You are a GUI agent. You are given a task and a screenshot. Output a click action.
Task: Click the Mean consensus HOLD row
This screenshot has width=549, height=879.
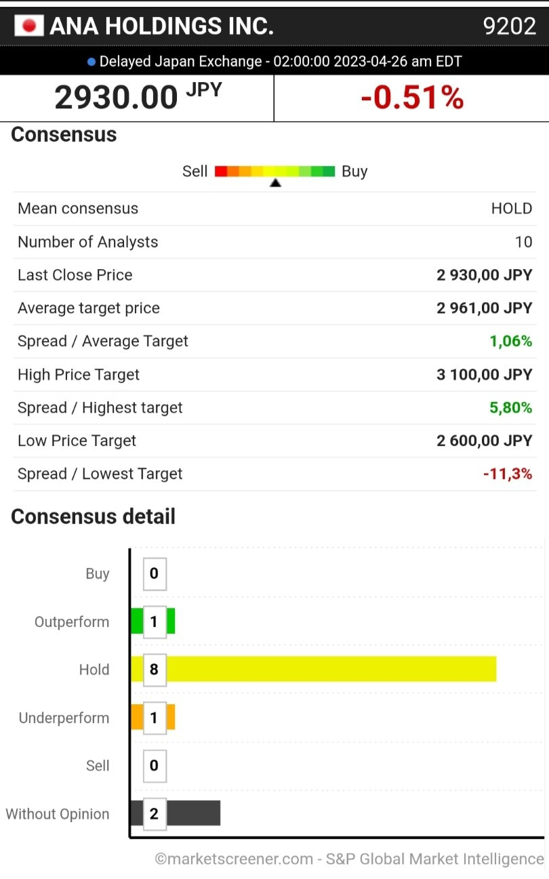pos(274,208)
